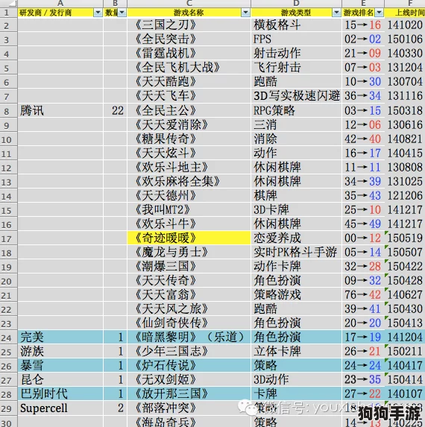Select the 《部落冲突》 cell

[189, 408]
